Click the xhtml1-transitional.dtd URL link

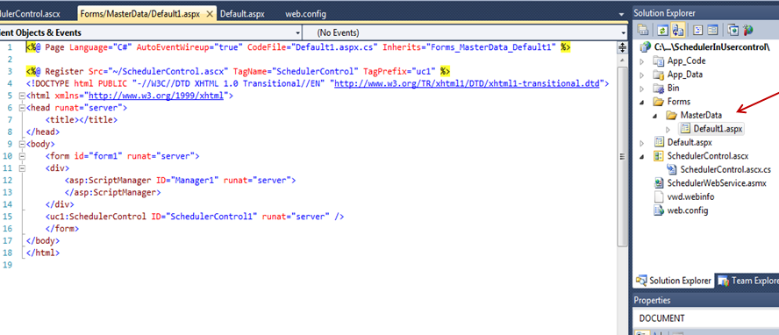pyautogui.click(x=468, y=83)
